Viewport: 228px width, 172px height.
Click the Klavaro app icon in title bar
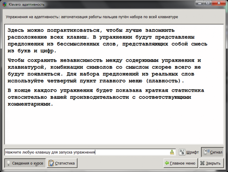click(5, 4)
